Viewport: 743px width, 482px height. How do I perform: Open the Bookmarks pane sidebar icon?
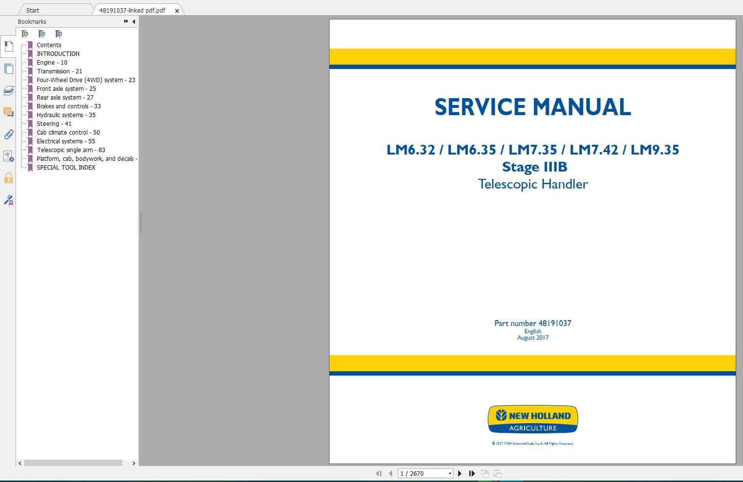(x=8, y=47)
